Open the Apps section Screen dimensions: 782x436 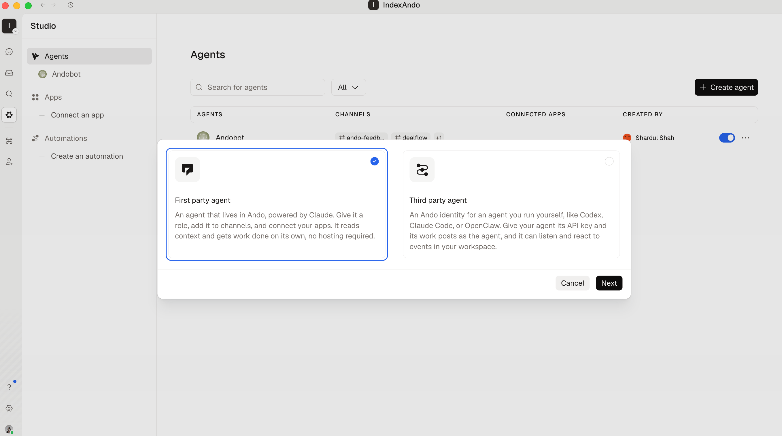[x=53, y=97]
